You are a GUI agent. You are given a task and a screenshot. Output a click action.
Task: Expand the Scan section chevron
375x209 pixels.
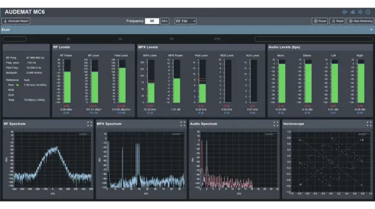tap(371, 30)
